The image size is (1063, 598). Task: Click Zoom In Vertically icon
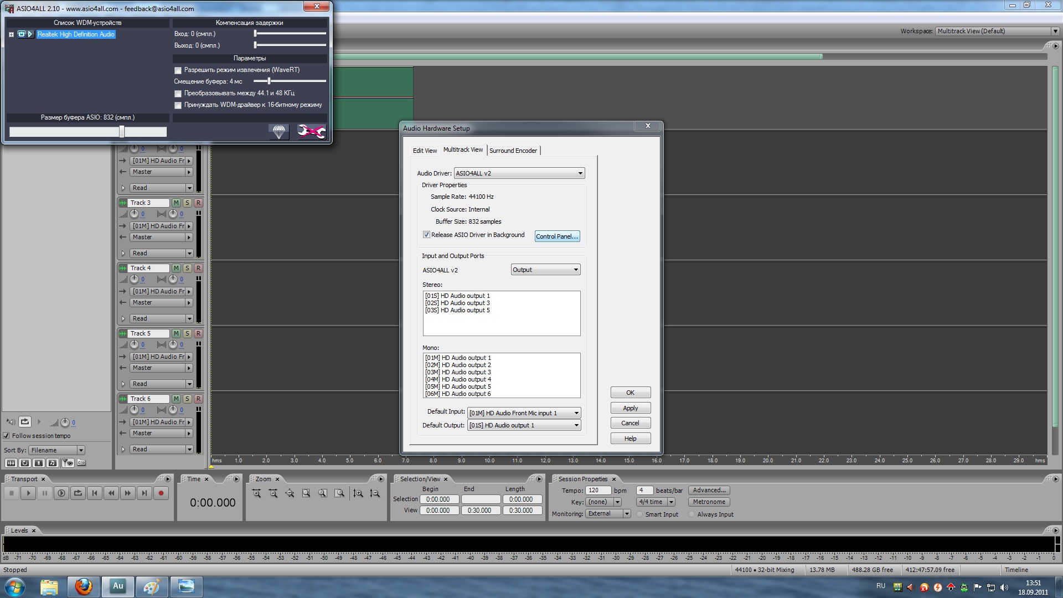(x=358, y=493)
